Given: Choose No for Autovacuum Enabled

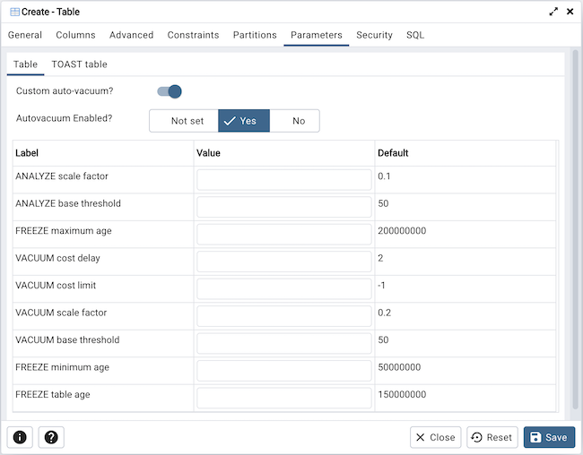Looking at the screenshot, I should coord(298,121).
